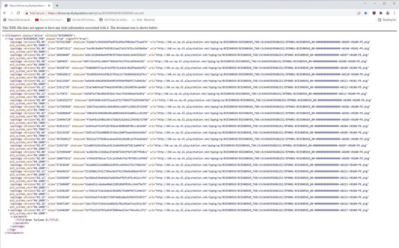Collapse the paramsfo node

[12, 217]
